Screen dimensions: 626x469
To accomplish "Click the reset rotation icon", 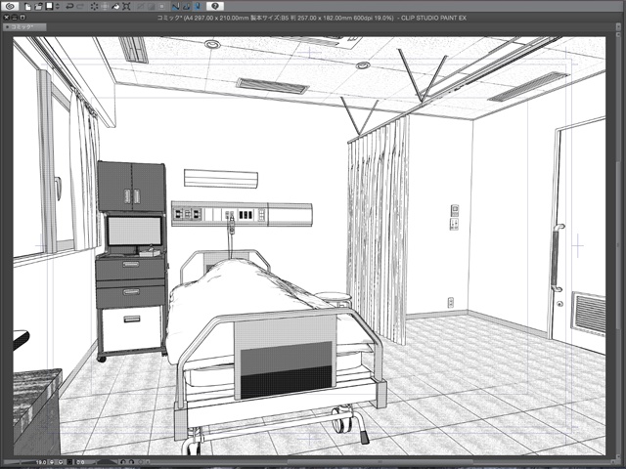I will click(141, 462).
